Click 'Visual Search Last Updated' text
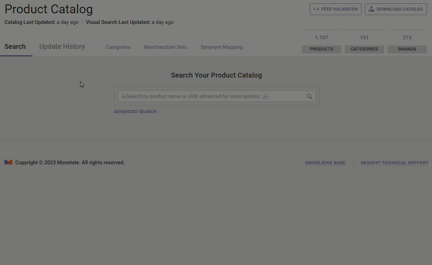The image size is (432, 265). 118,22
